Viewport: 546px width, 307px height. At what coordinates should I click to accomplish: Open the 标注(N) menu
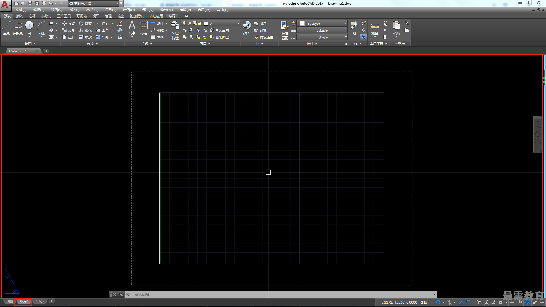(147, 10)
